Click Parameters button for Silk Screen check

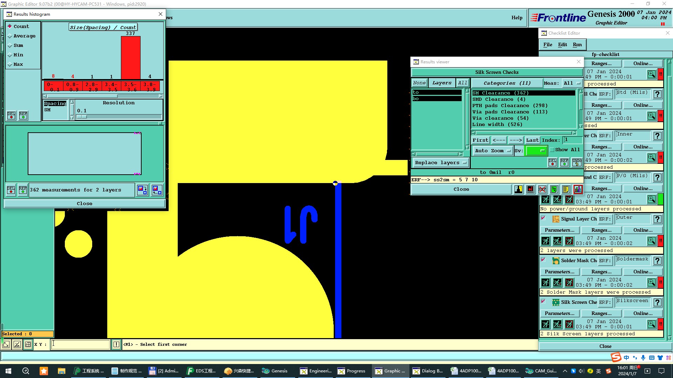(559, 314)
